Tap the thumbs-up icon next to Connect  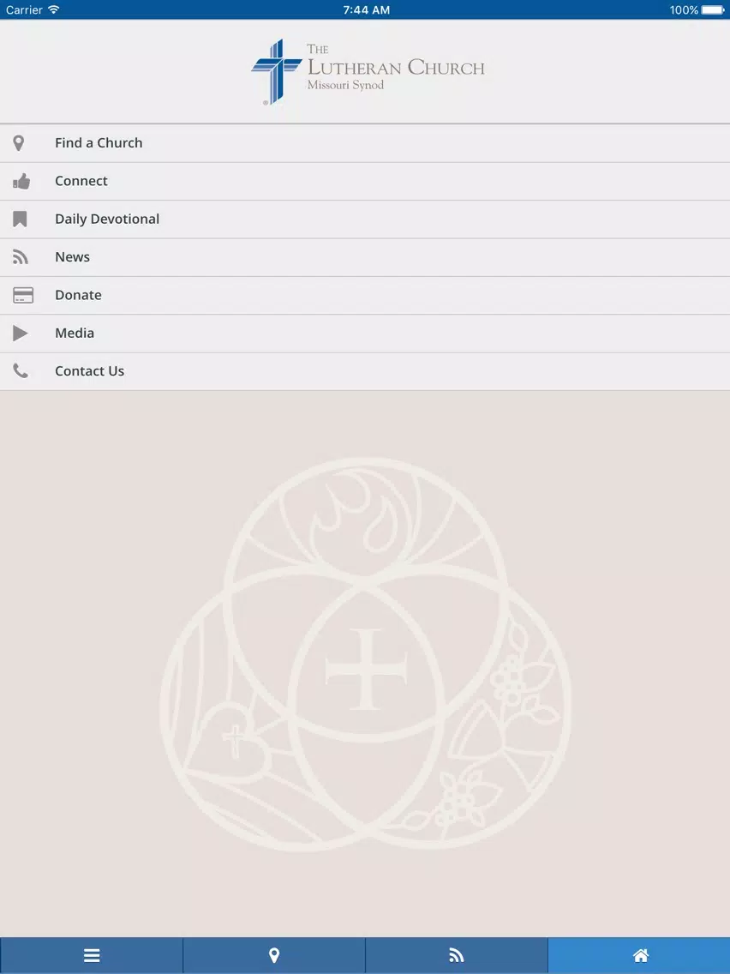pyautogui.click(x=21, y=182)
